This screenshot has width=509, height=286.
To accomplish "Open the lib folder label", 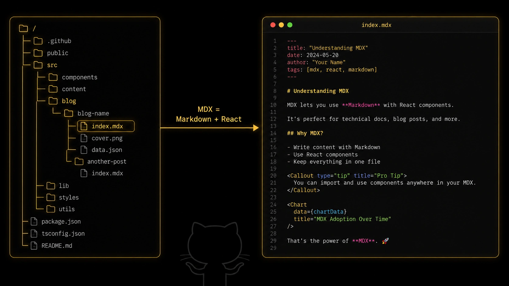I will tap(64, 186).
